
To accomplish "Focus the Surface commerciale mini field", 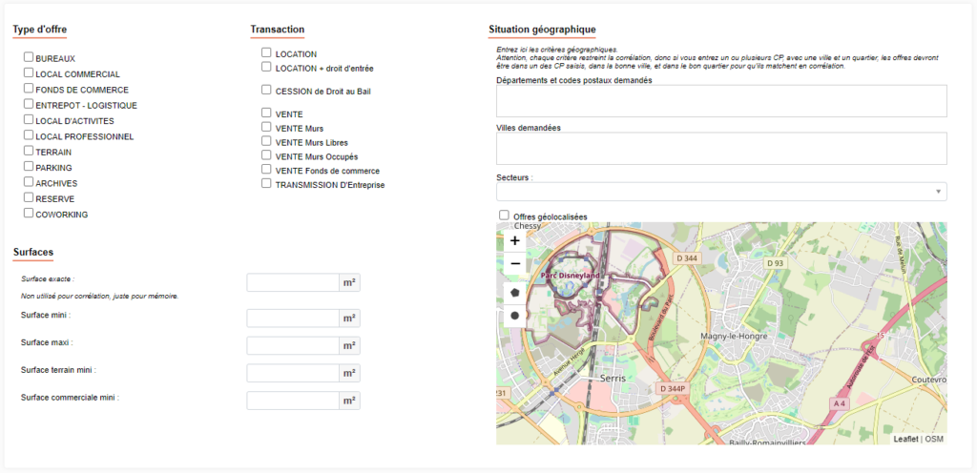I will click(293, 401).
